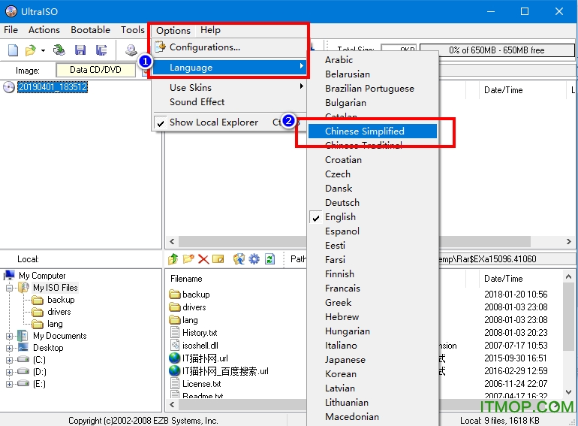
Task: Click the Save As toolbar icon
Action: pos(101,50)
